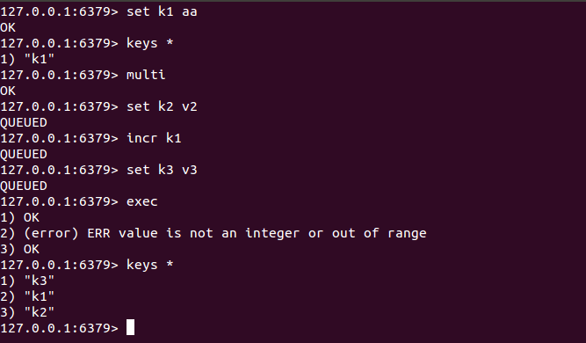Click the '2) "k1"' result line

(27, 296)
